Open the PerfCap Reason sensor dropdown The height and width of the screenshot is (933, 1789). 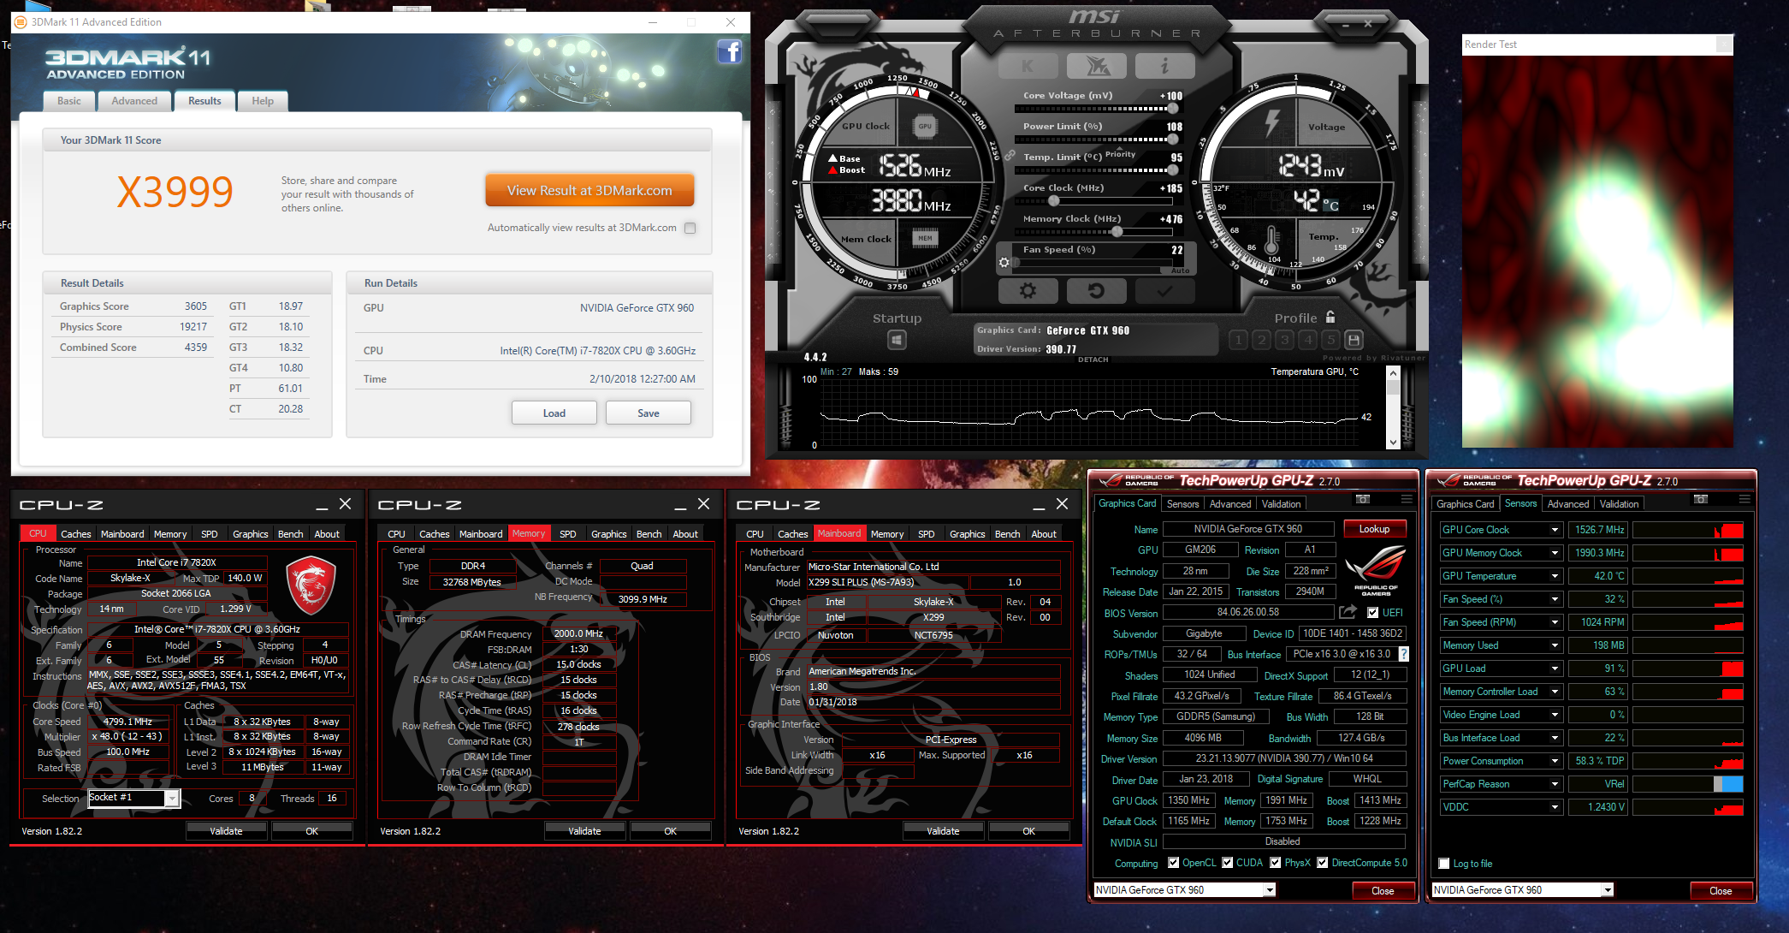coord(1555,784)
